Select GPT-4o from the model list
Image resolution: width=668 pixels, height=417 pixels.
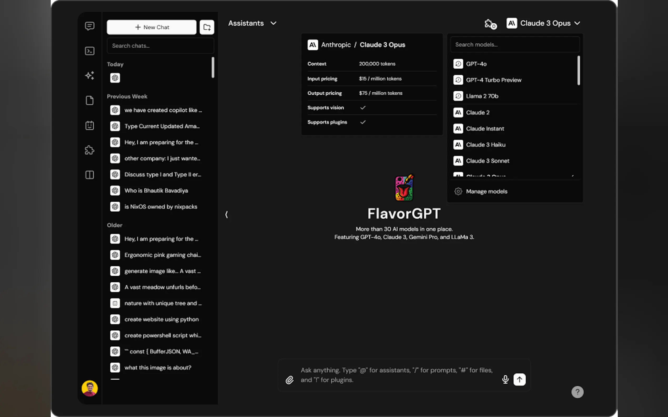(476, 64)
